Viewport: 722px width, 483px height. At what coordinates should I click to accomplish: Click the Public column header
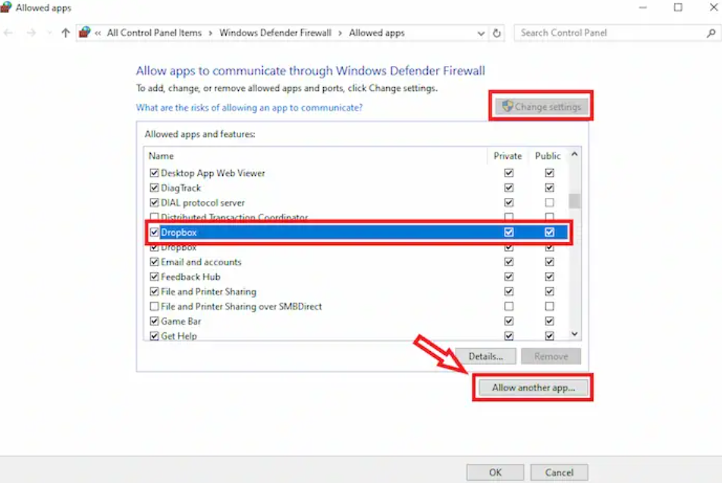tap(548, 156)
